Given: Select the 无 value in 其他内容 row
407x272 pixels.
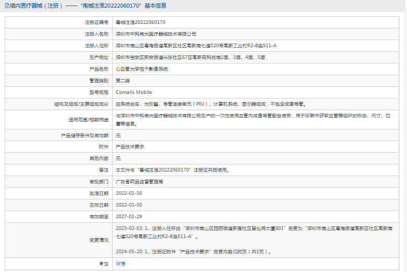Looking at the screenshot, I should 118,158.
